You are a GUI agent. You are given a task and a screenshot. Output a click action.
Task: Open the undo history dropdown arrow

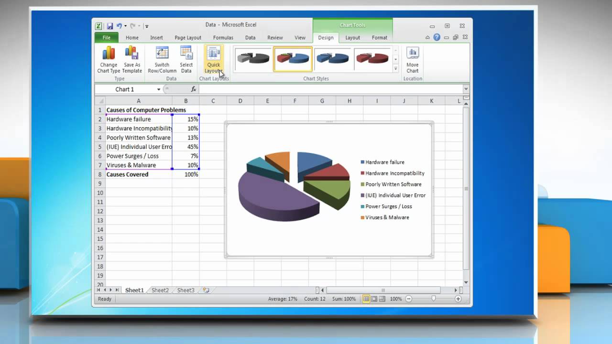coord(125,26)
